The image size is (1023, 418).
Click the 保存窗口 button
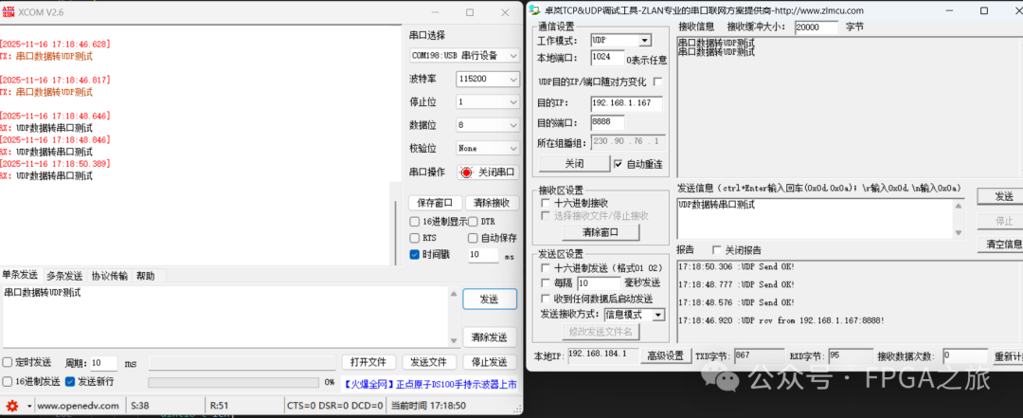435,203
